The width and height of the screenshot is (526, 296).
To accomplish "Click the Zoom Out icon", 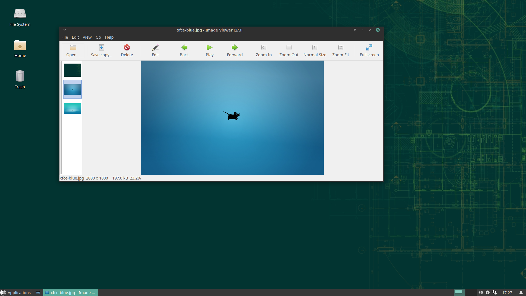I will click(x=289, y=47).
